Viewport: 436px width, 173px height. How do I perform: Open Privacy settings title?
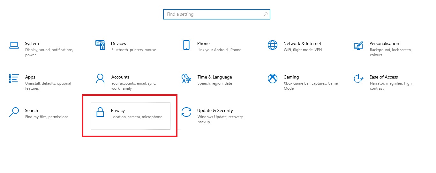click(x=118, y=110)
